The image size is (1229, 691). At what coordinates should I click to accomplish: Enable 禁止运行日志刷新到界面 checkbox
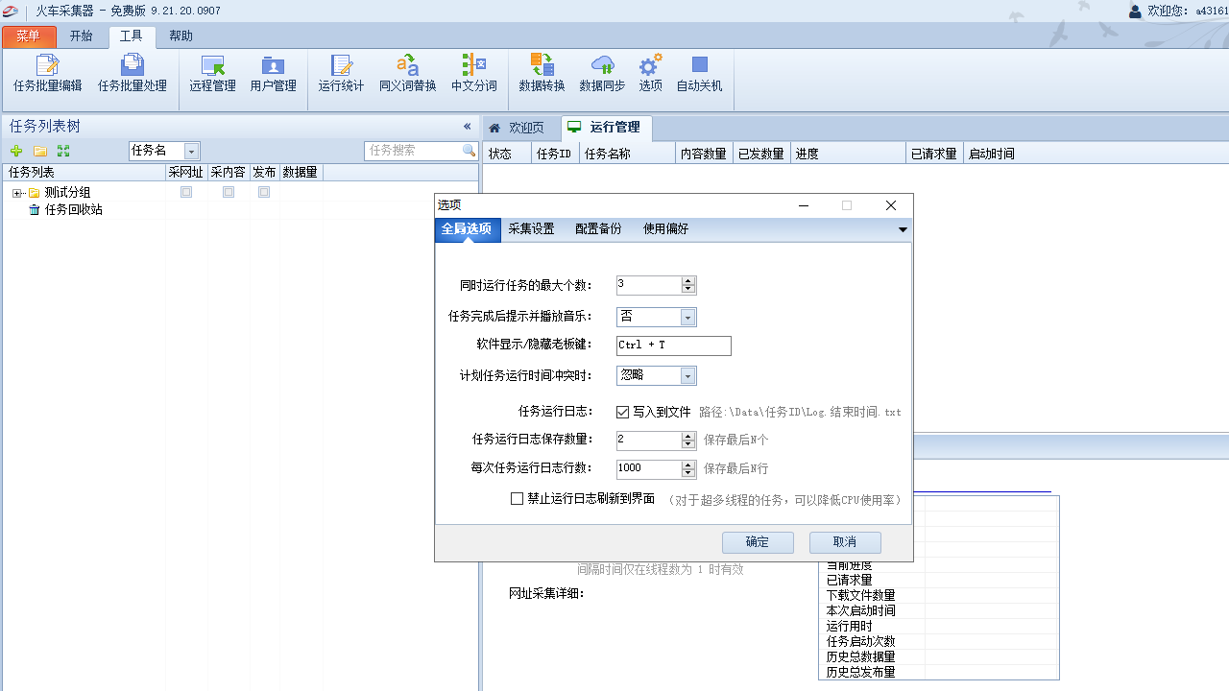click(518, 499)
